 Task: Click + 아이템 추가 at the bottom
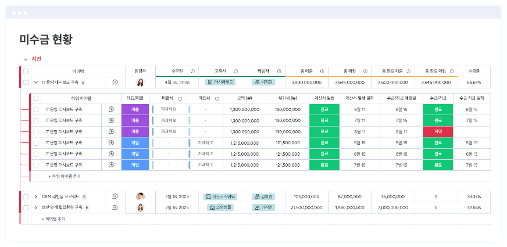(x=53, y=219)
